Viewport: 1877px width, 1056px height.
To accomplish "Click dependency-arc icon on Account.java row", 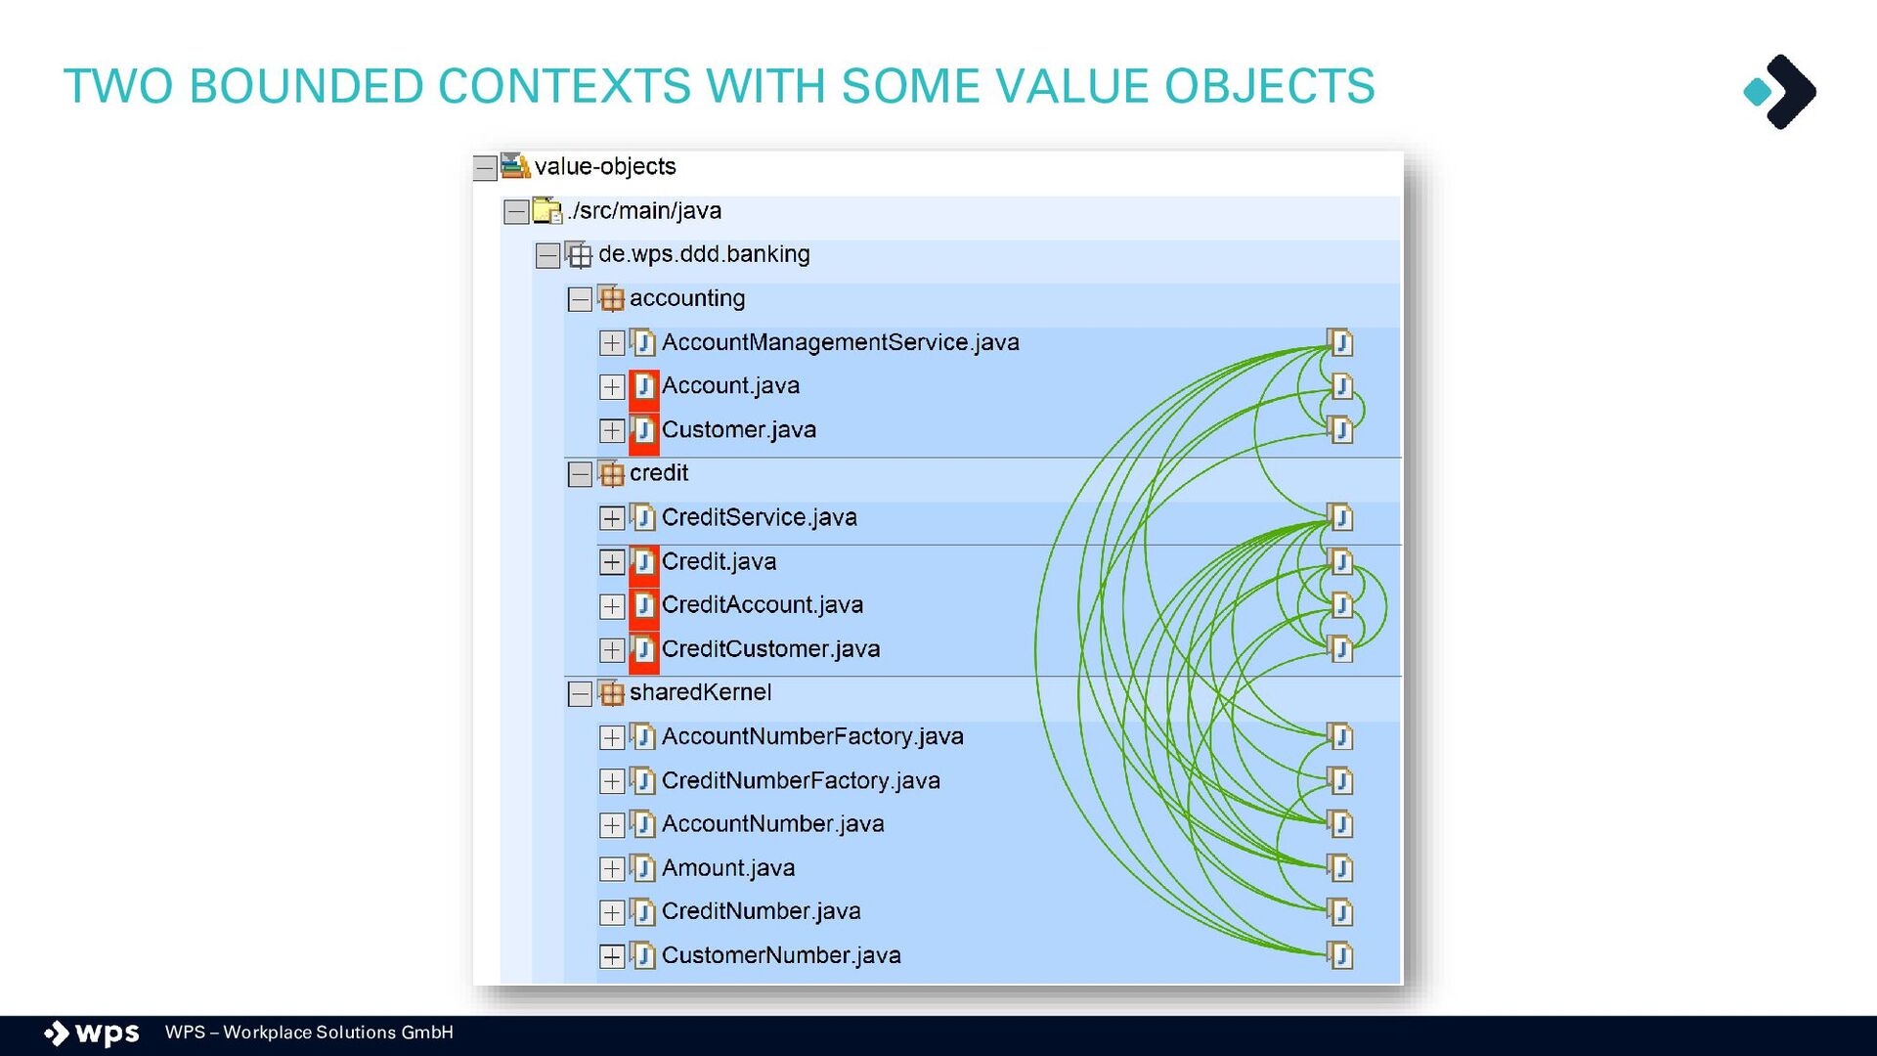I will click(x=1340, y=387).
